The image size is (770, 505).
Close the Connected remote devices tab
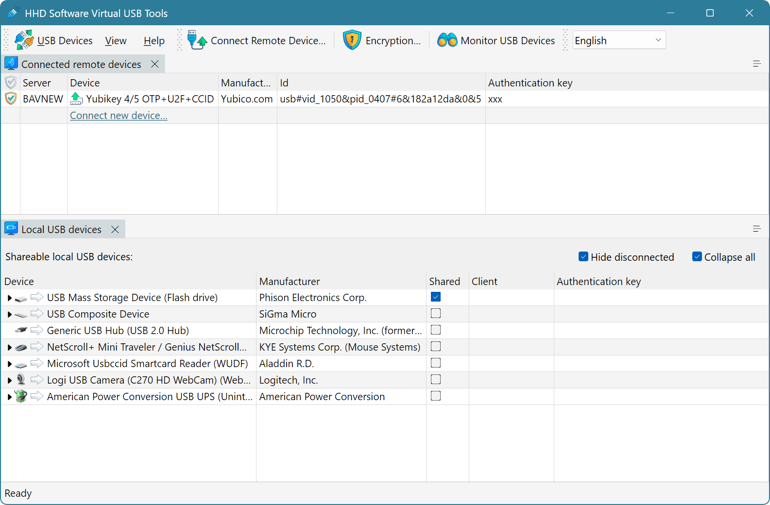(155, 64)
